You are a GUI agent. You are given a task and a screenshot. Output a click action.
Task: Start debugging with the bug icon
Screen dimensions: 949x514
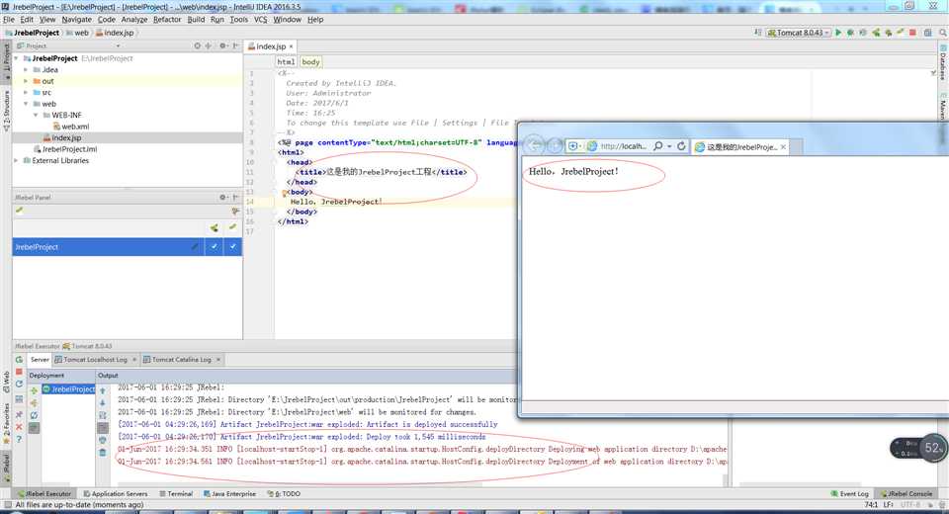(x=850, y=33)
